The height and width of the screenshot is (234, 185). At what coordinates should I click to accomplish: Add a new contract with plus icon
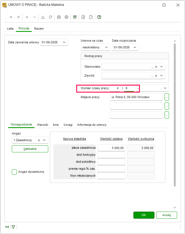(27, 17)
